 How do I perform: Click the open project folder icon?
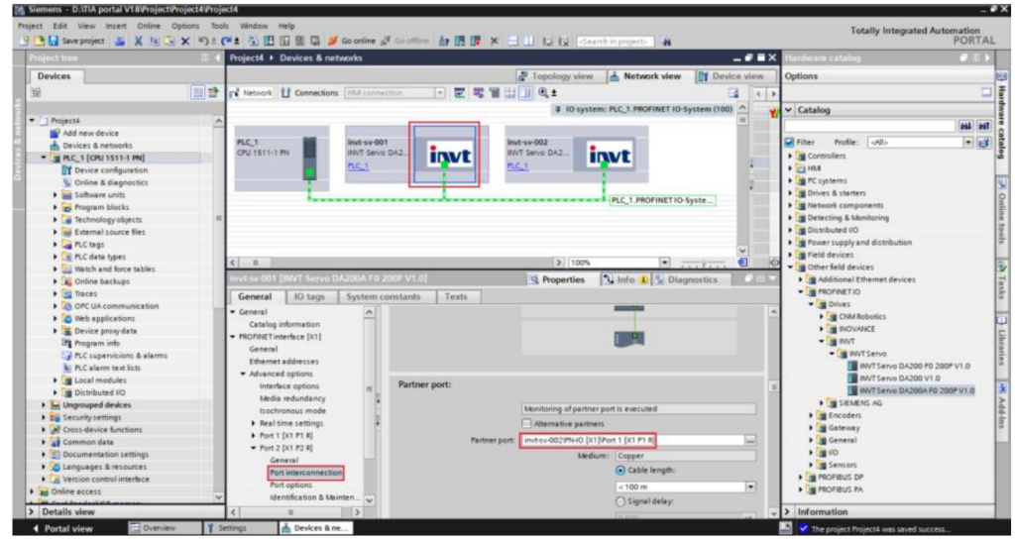[x=39, y=41]
